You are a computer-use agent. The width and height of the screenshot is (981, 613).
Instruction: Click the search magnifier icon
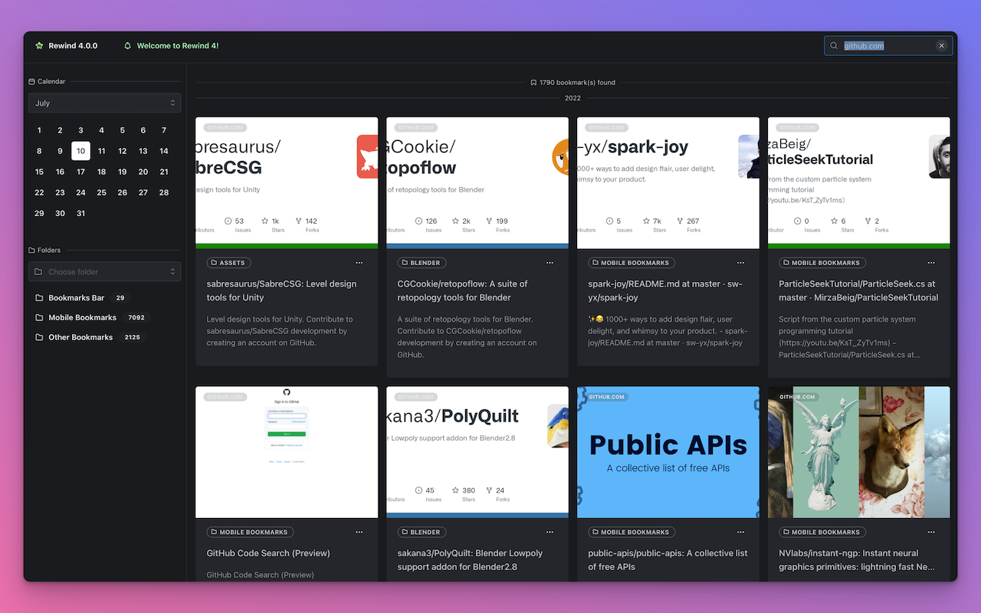834,46
